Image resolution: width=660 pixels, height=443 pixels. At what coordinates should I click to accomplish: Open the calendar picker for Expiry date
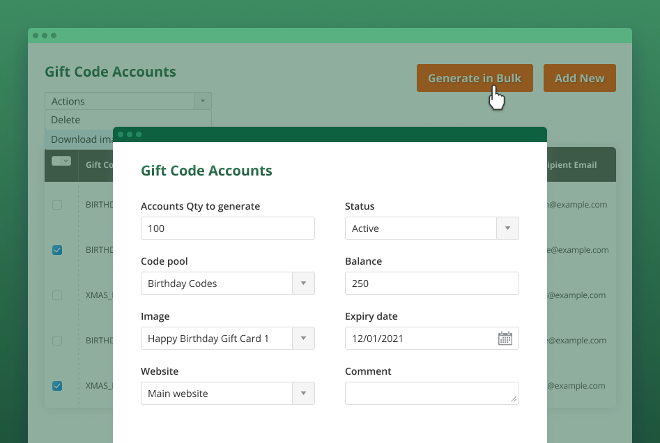[507, 338]
